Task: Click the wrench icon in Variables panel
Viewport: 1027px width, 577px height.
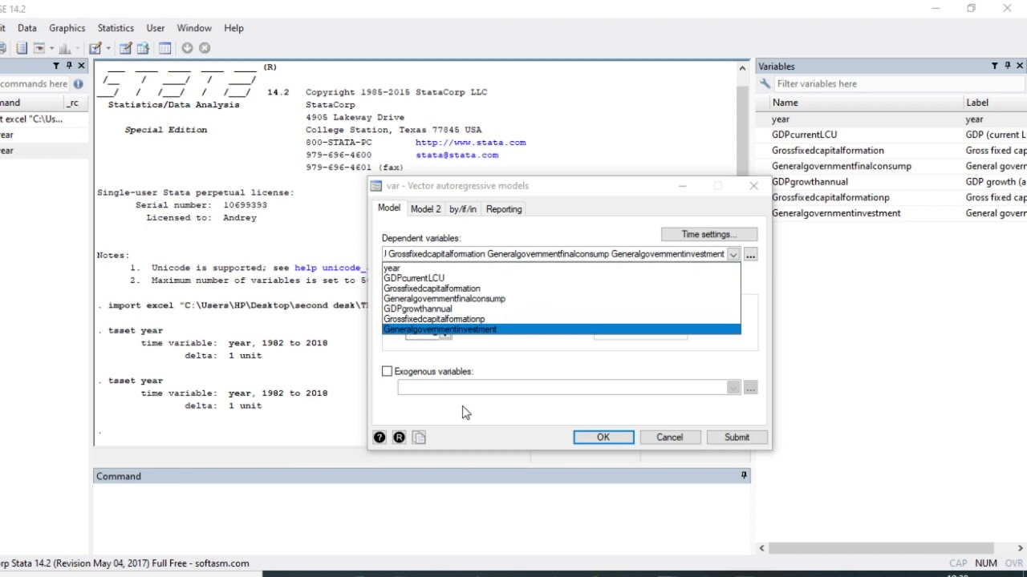Action: tap(765, 83)
